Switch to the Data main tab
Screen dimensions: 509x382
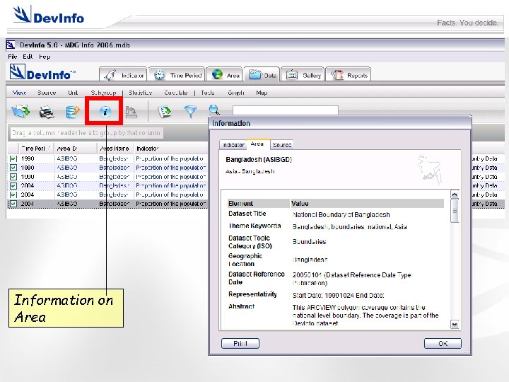262,75
